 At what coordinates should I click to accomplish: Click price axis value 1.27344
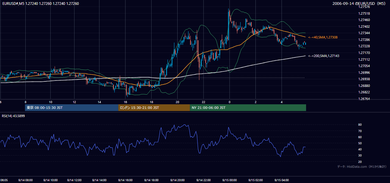point(364,33)
